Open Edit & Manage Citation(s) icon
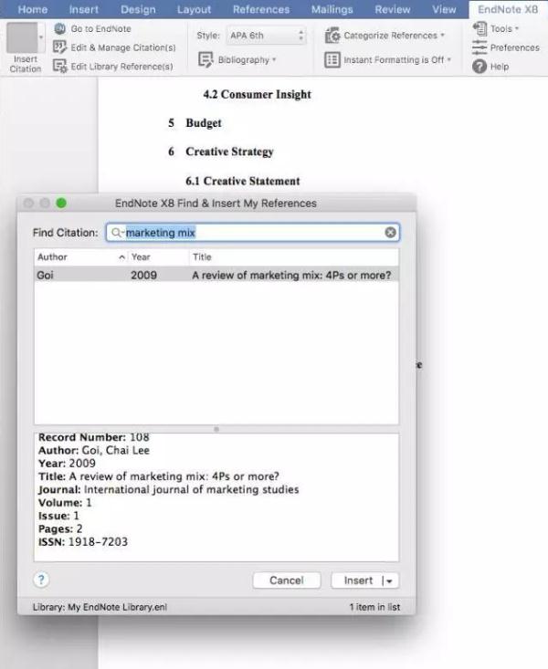 59,47
